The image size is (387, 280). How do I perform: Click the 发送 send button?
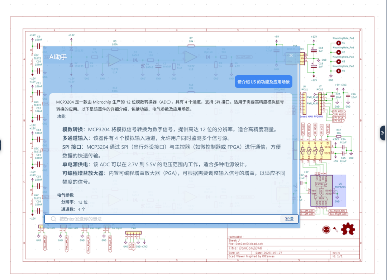289,219
